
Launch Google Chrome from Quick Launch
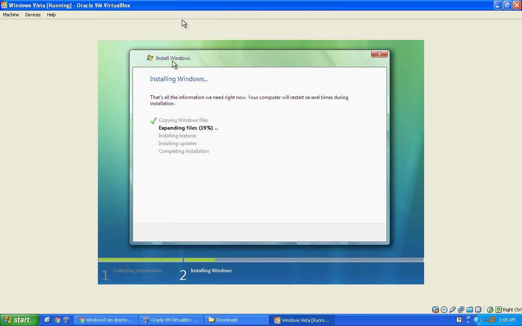(x=57, y=320)
